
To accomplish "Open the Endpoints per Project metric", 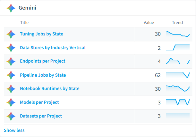I will [x=43, y=61].
